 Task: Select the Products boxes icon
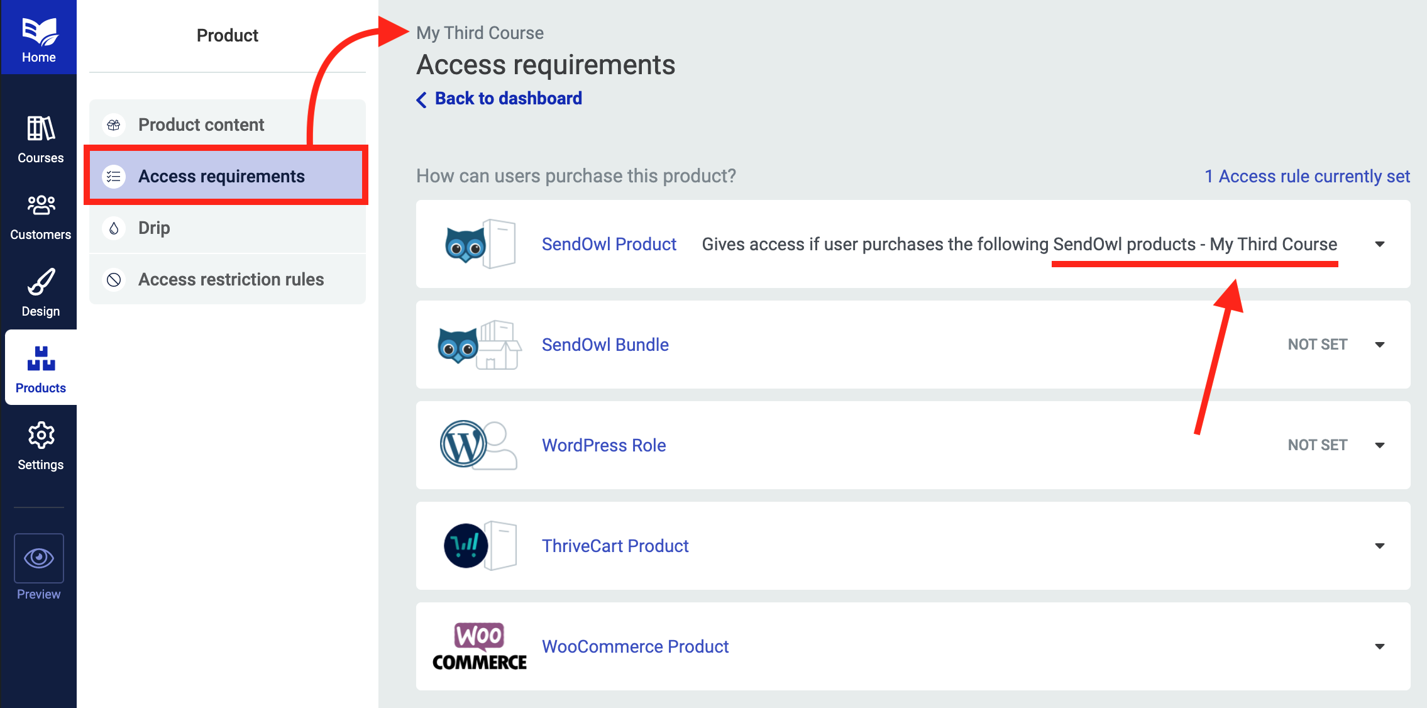click(x=41, y=358)
